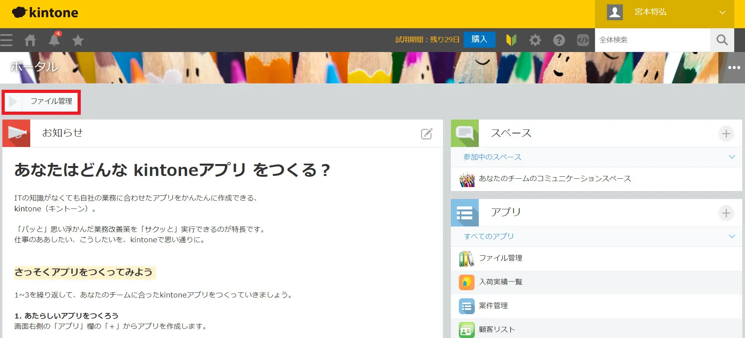This screenshot has height=338, width=745.
Task: Open the ファイル管理 app link
Action: [501, 258]
